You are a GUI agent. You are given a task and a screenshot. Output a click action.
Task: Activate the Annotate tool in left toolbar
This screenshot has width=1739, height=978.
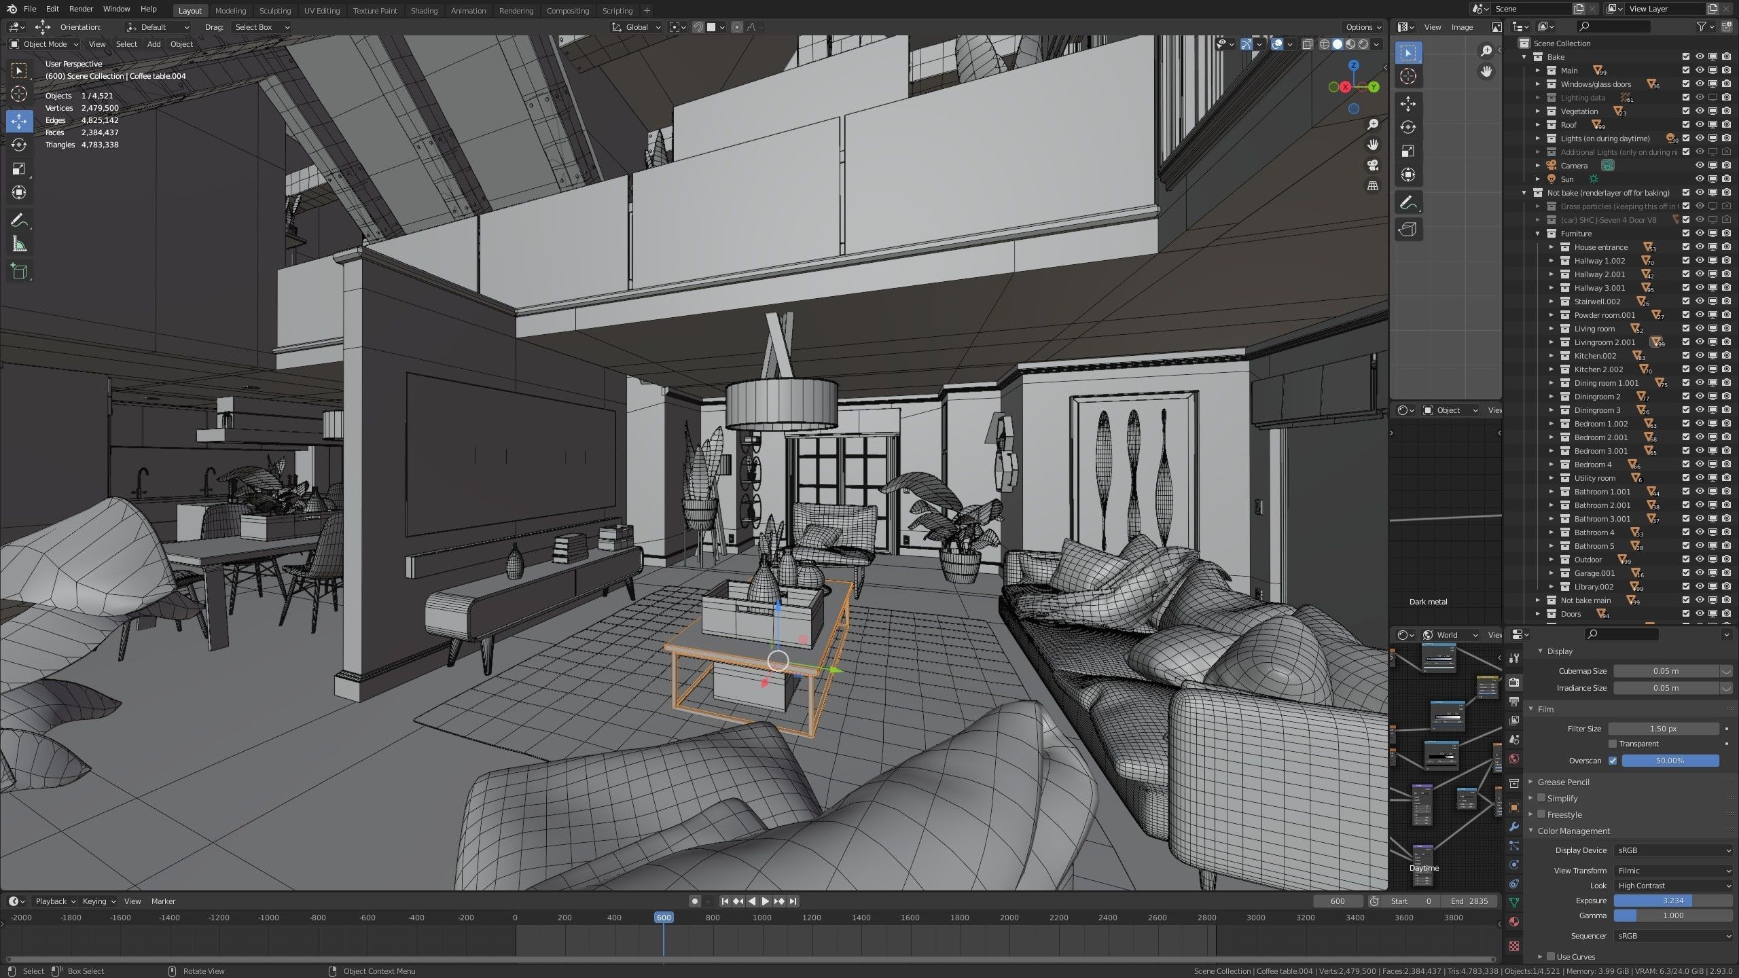pyautogui.click(x=19, y=220)
